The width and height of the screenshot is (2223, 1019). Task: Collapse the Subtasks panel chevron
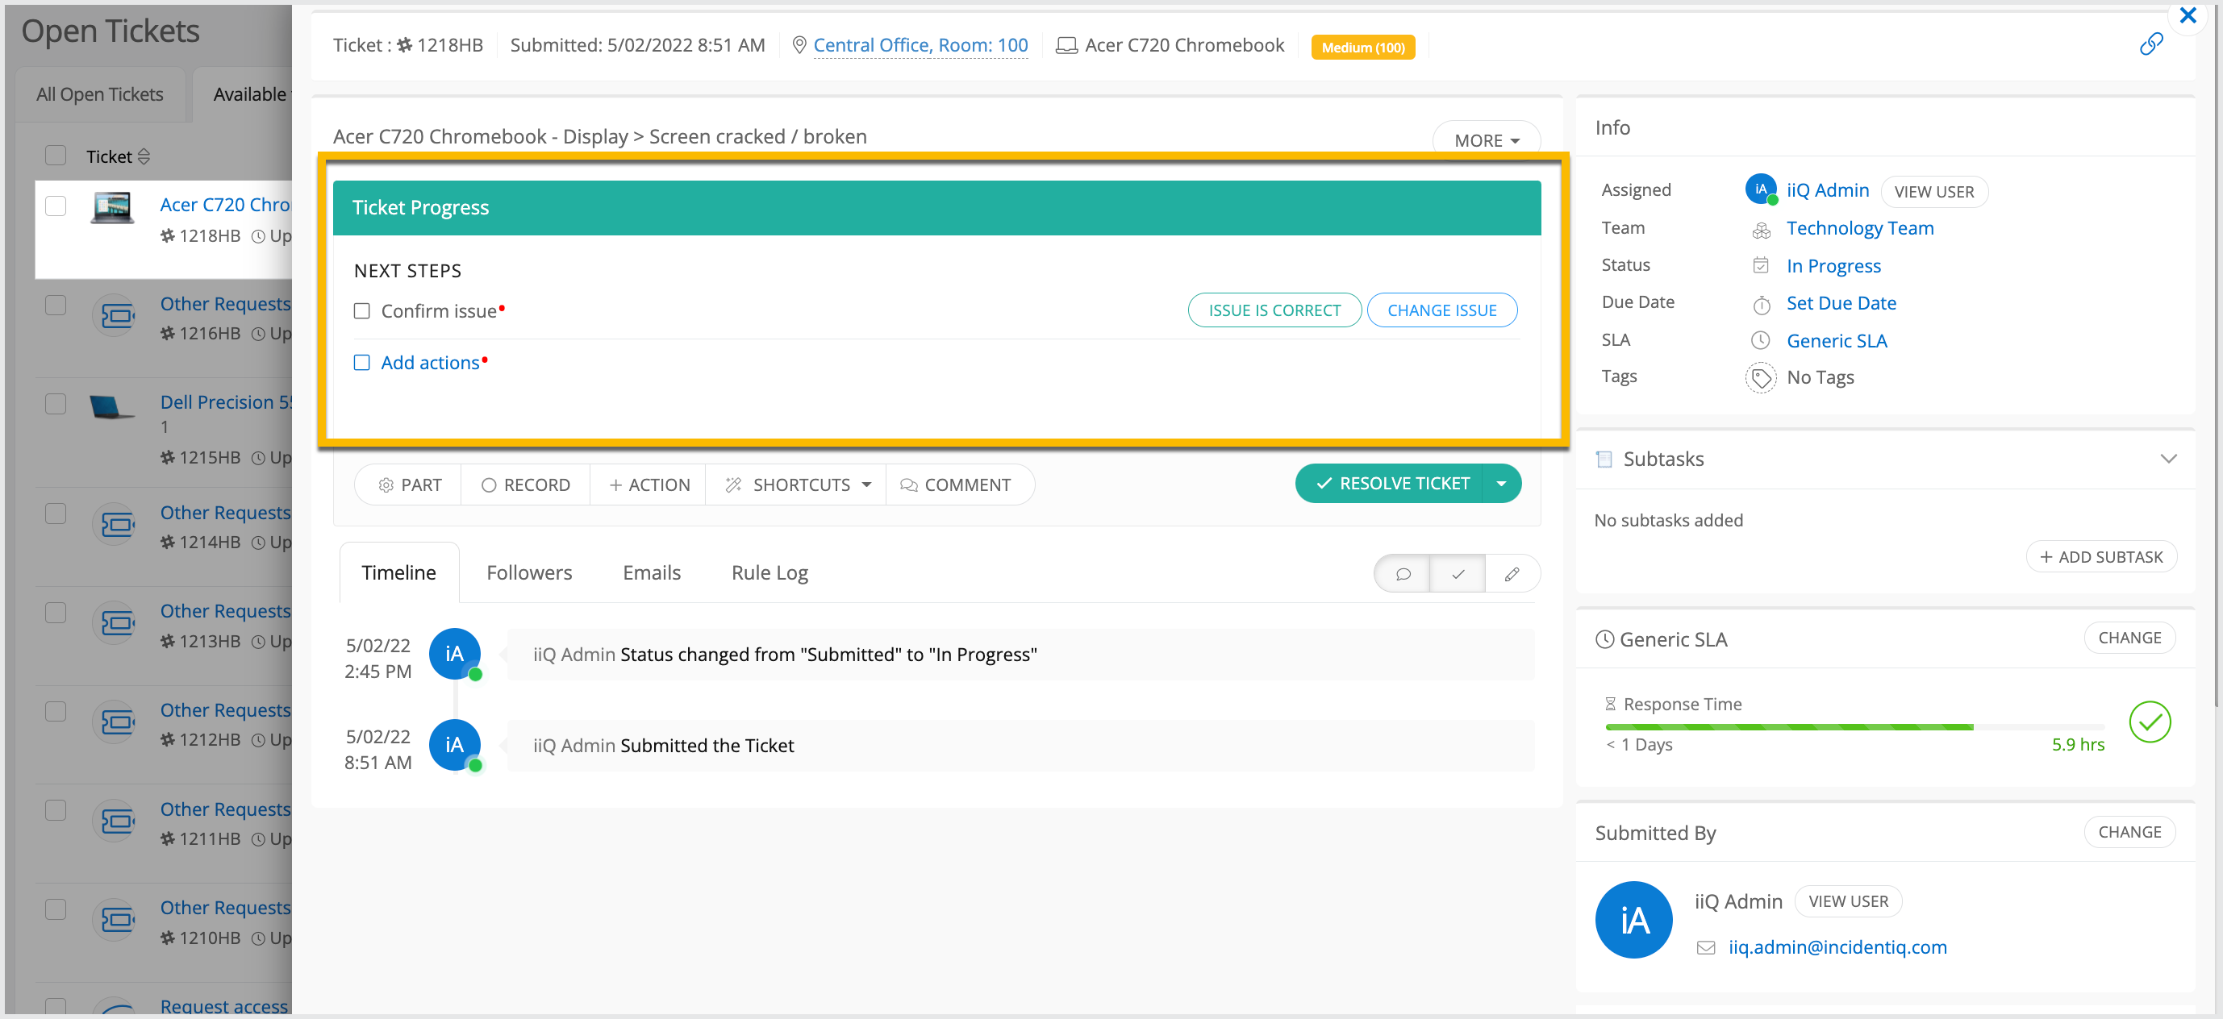(2168, 458)
